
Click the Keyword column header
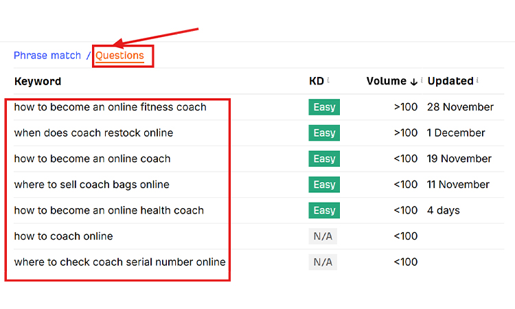pyautogui.click(x=38, y=81)
